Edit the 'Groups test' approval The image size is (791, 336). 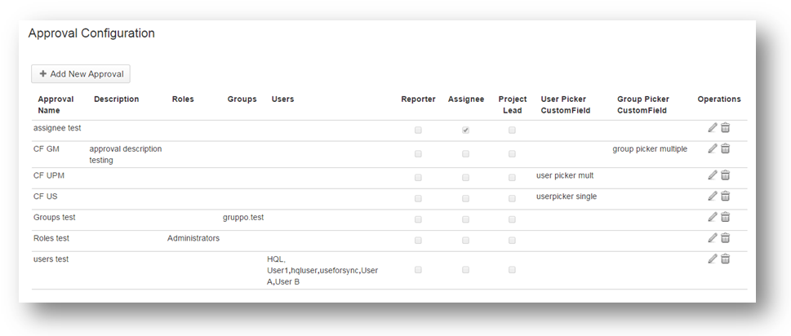[x=712, y=218]
